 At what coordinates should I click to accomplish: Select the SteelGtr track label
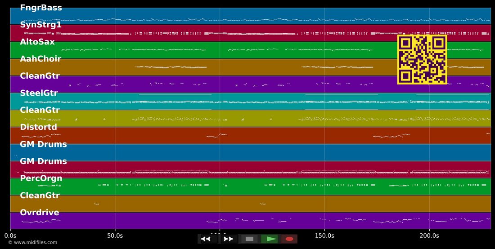(39, 93)
